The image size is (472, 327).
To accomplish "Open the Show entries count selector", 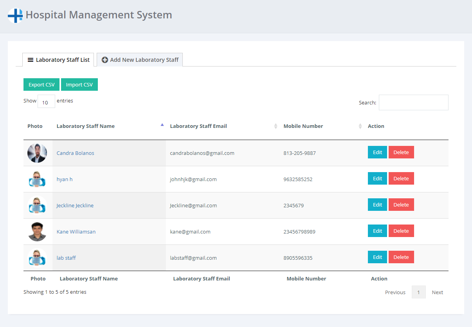I will (46, 102).
